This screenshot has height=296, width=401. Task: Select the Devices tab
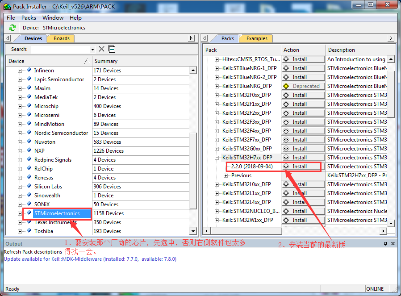(33, 38)
